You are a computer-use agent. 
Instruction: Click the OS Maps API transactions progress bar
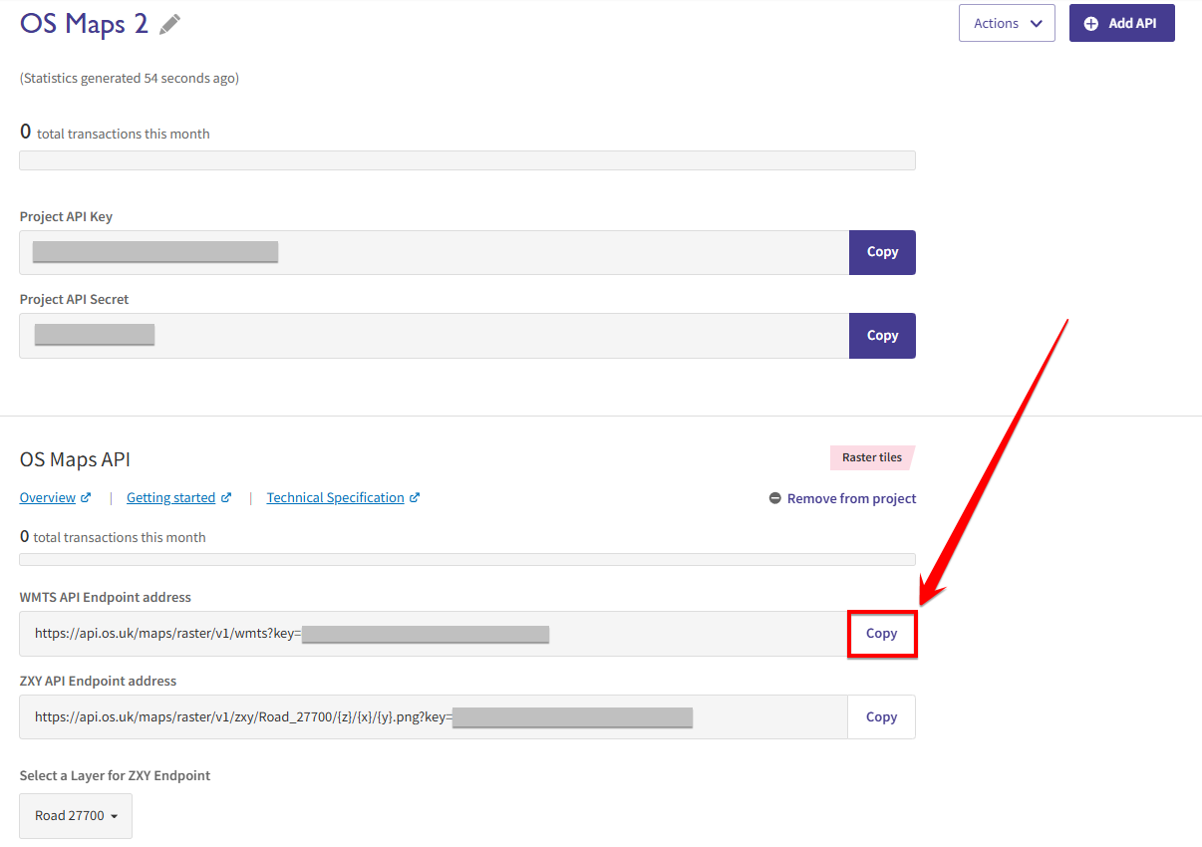(467, 560)
